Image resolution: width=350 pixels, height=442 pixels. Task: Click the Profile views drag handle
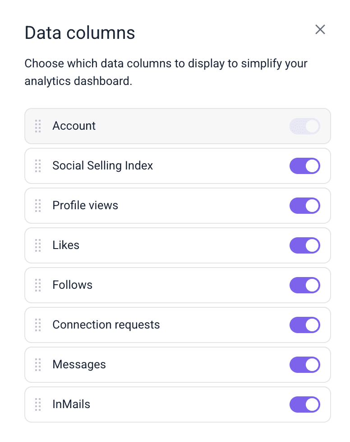(38, 206)
